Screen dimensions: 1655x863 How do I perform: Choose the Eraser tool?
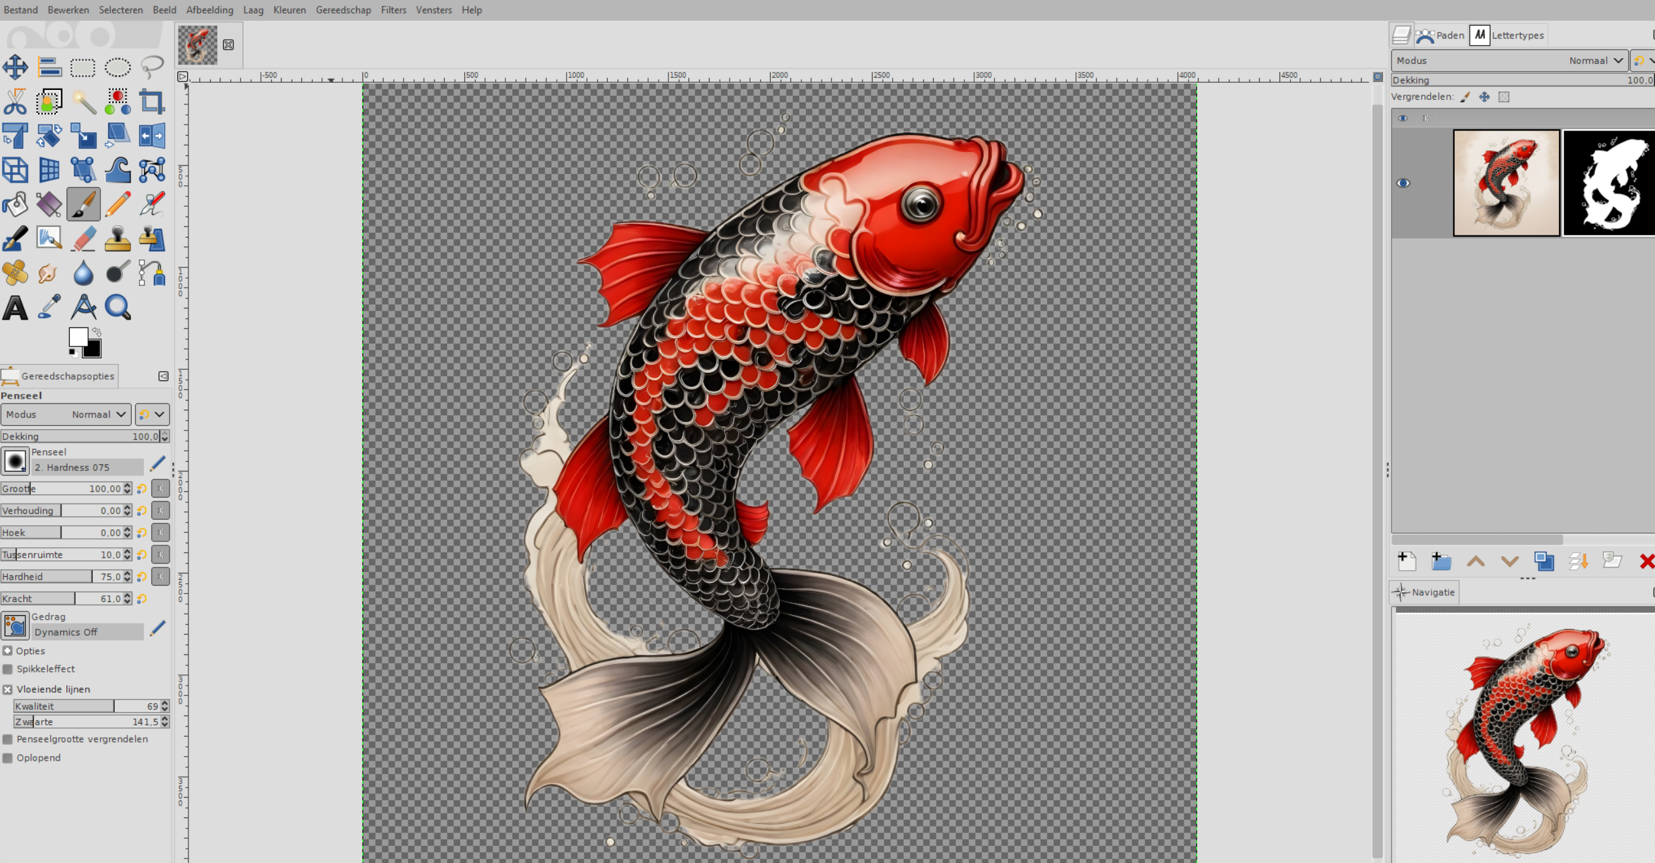click(83, 239)
